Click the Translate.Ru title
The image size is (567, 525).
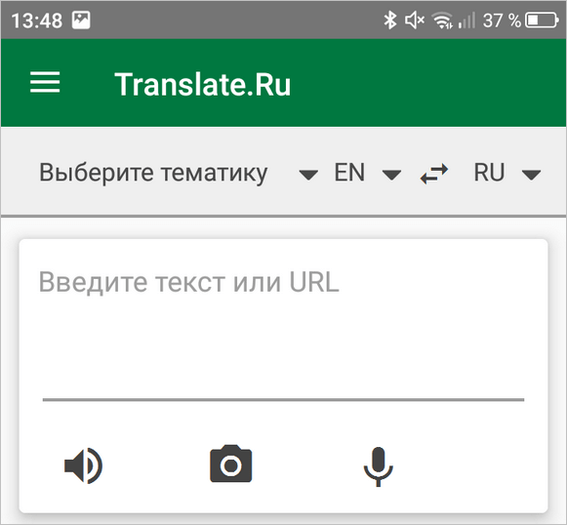(203, 84)
